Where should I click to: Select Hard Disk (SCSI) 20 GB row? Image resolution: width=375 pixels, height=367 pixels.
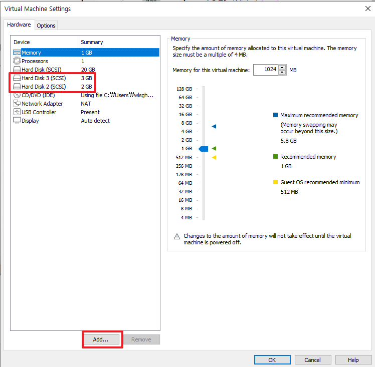[86, 70]
